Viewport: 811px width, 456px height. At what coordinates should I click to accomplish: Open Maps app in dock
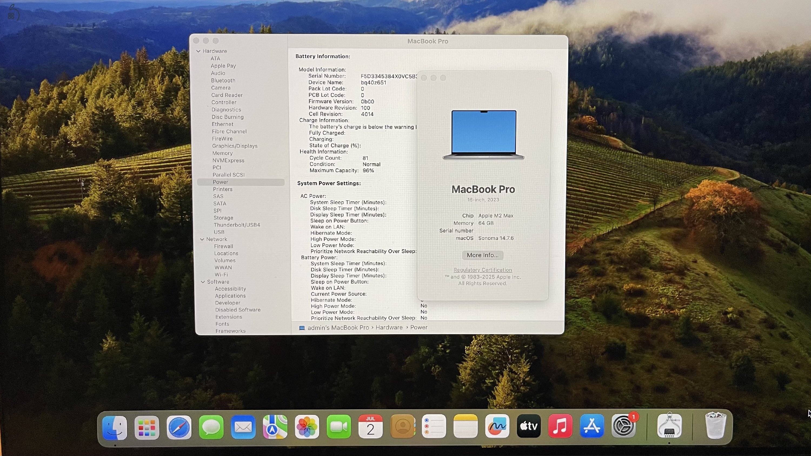[275, 427]
